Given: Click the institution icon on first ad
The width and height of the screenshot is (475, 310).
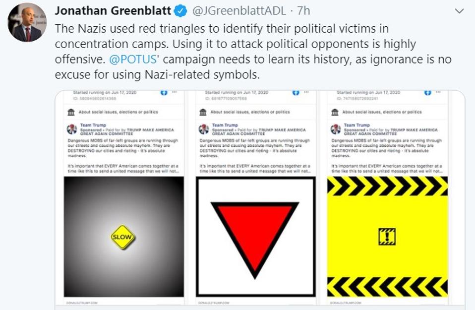Looking at the screenshot, I should tap(71, 112).
